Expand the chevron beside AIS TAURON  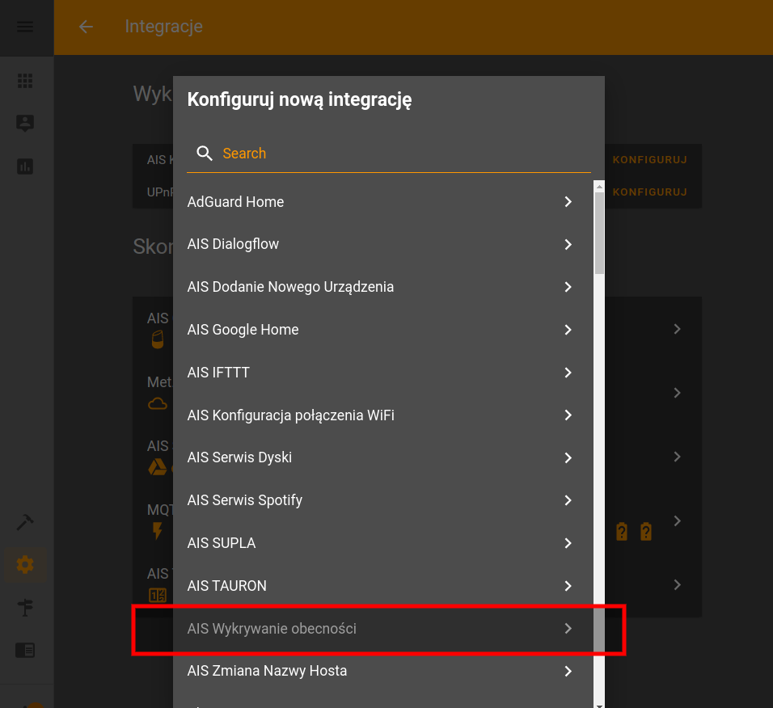(568, 586)
